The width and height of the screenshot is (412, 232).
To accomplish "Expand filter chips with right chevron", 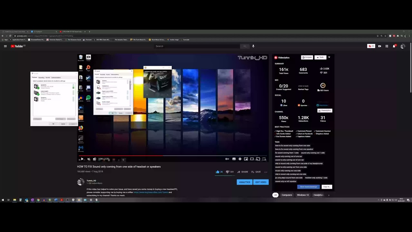I will [329, 195].
